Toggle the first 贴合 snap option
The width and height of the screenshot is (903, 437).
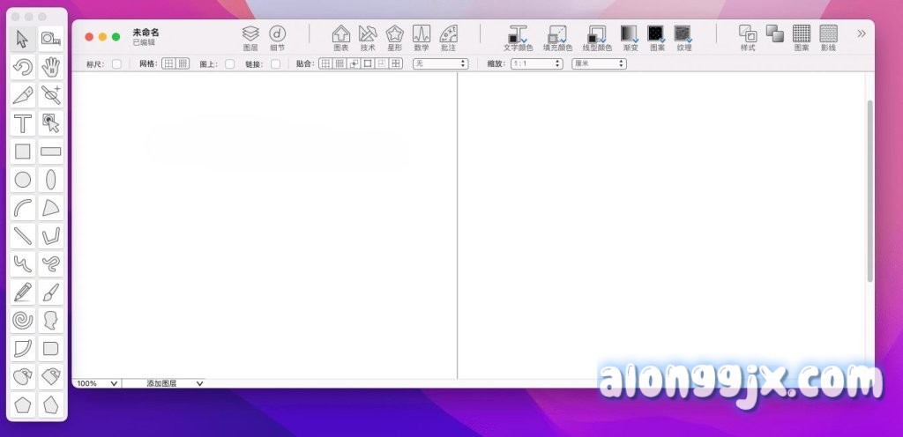(x=325, y=63)
